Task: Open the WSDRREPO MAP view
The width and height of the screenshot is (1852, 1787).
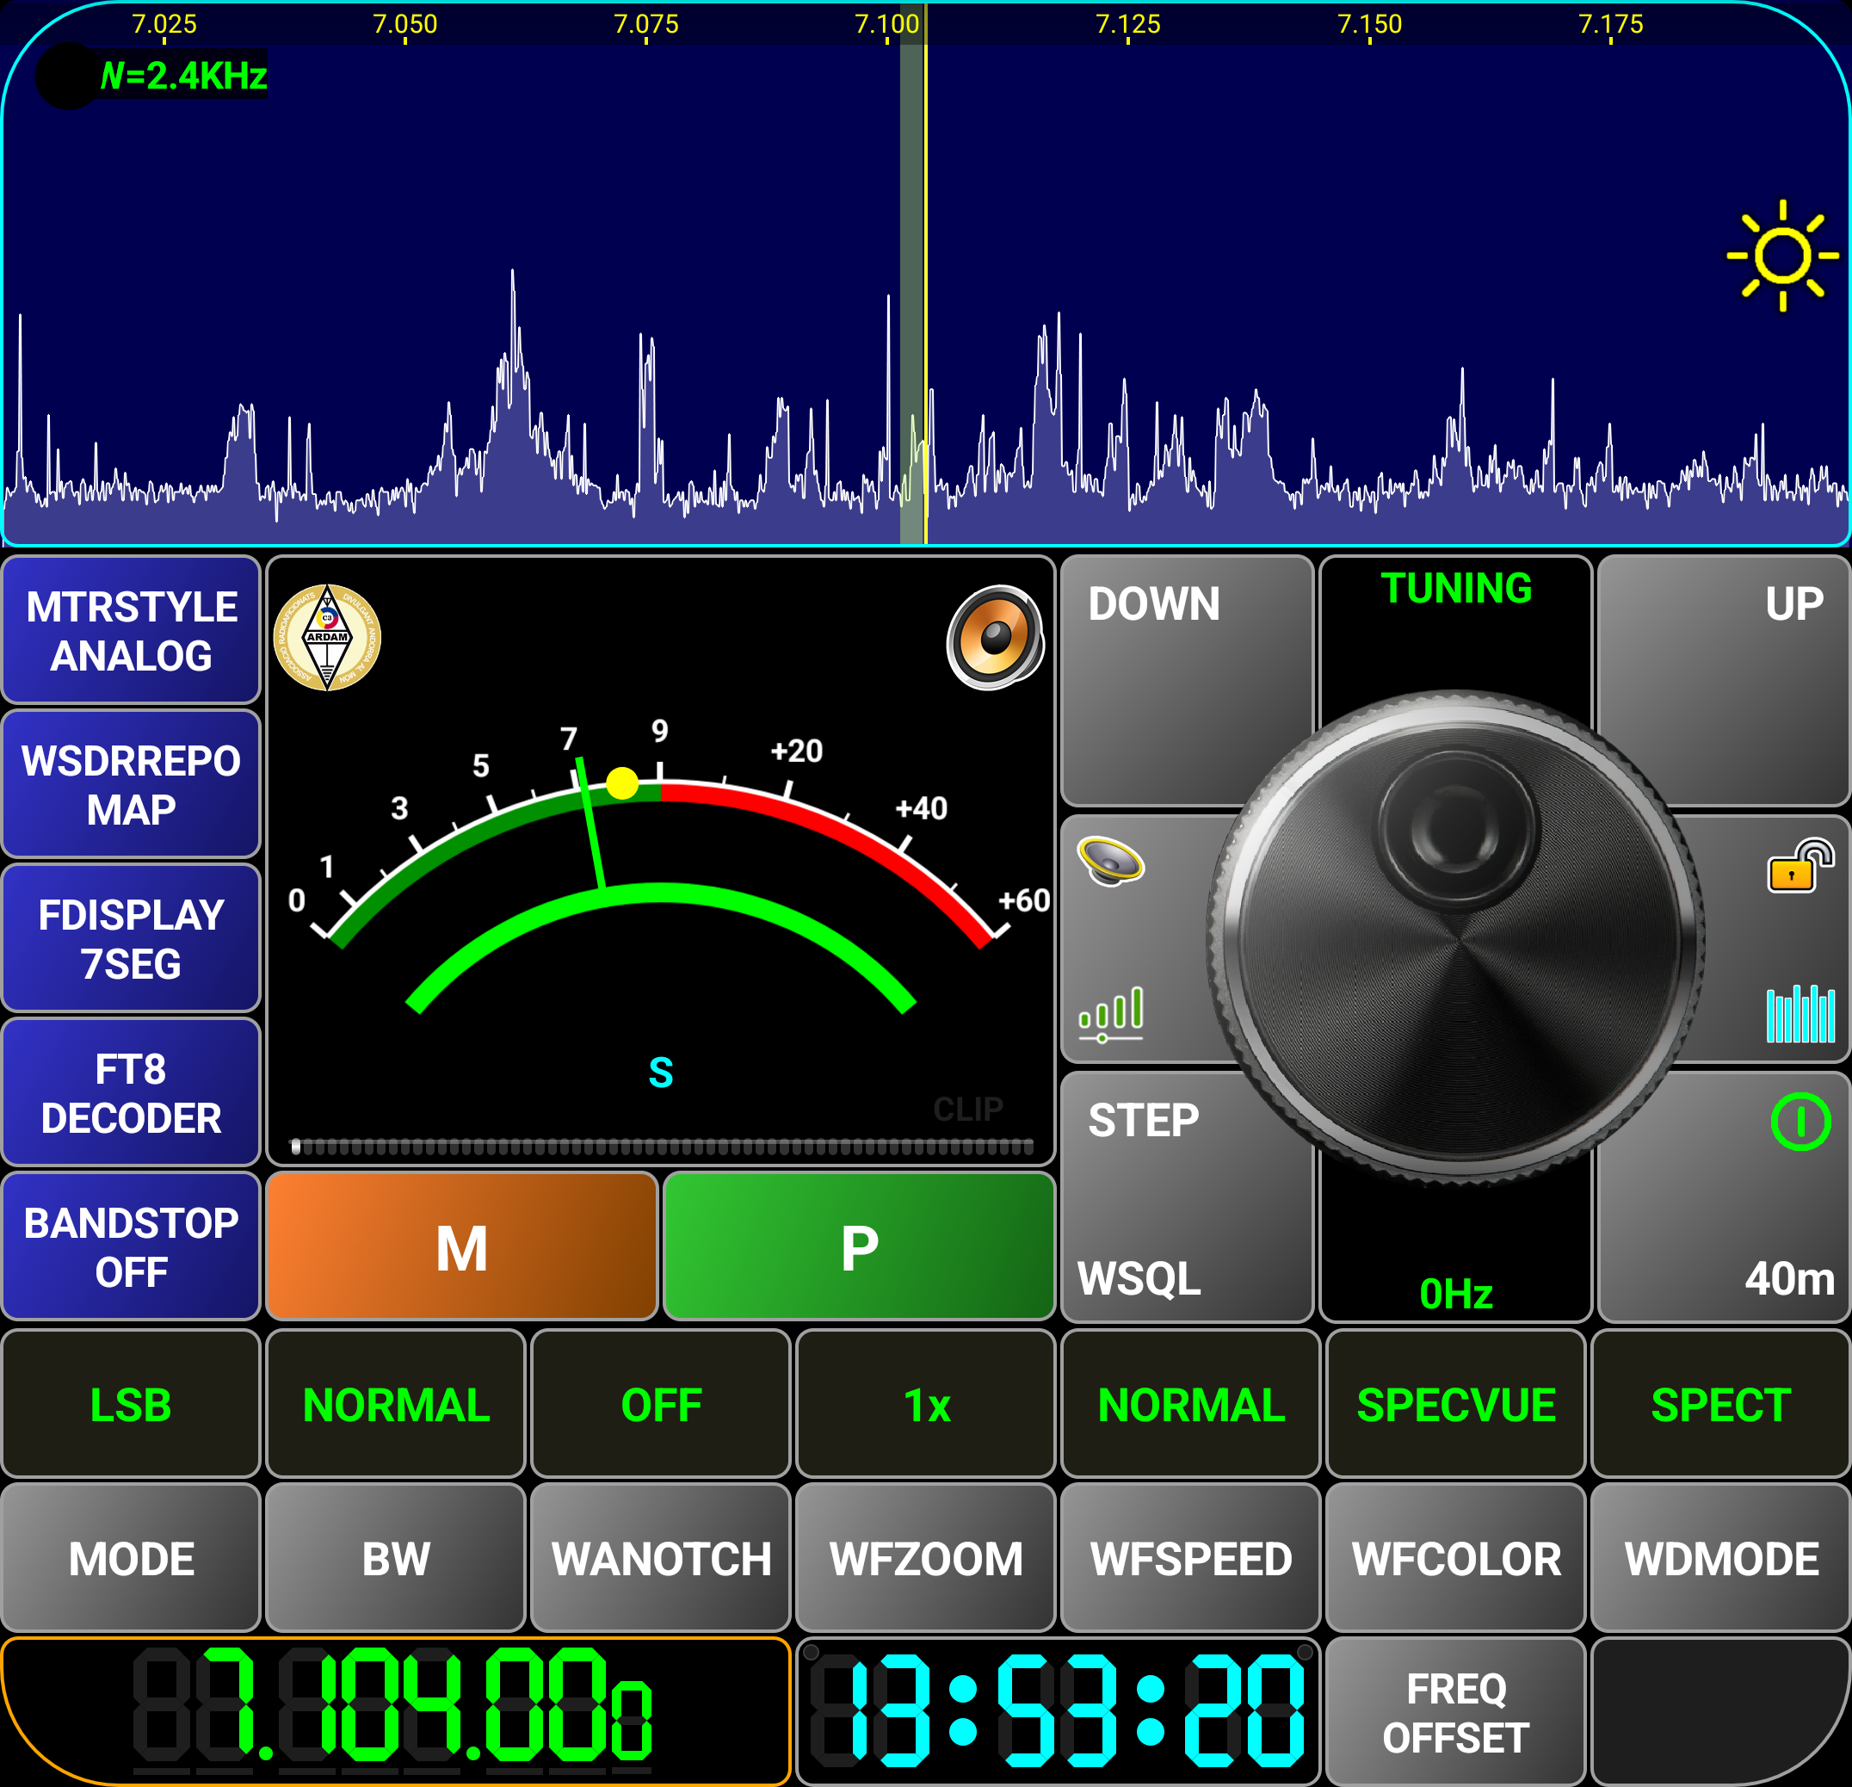Action: (132, 784)
